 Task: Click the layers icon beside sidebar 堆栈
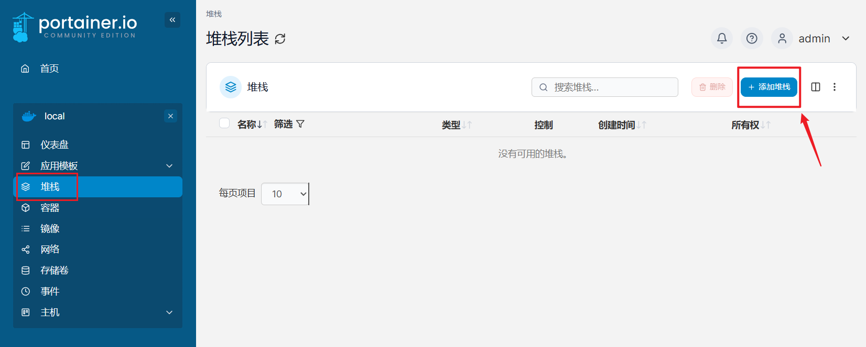pyautogui.click(x=25, y=187)
